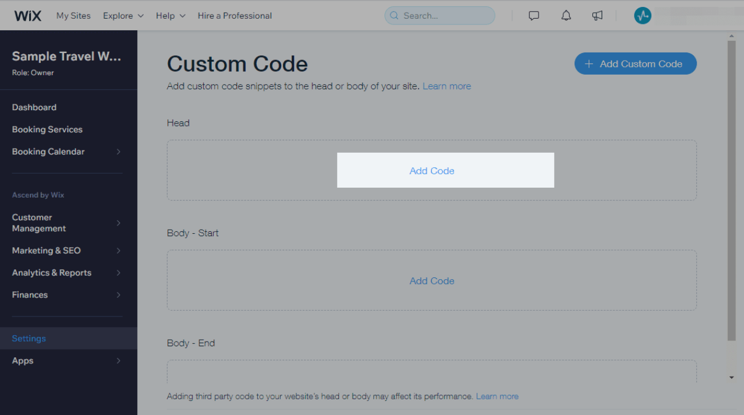Open Booking Services in sidebar
This screenshot has height=415, width=744.
(47, 129)
